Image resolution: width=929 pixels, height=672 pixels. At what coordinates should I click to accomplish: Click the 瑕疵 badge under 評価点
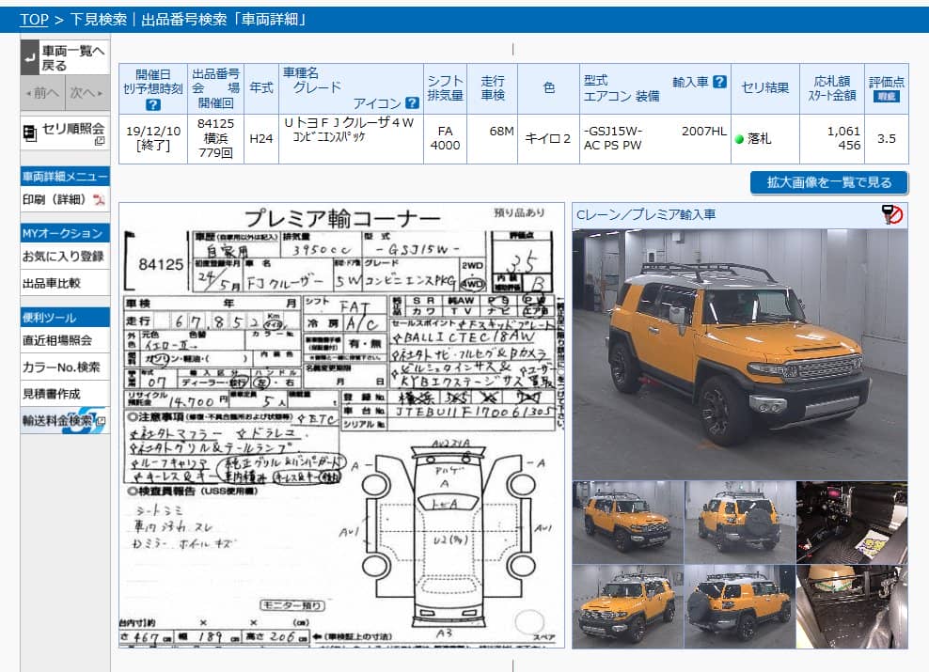pos(886,96)
